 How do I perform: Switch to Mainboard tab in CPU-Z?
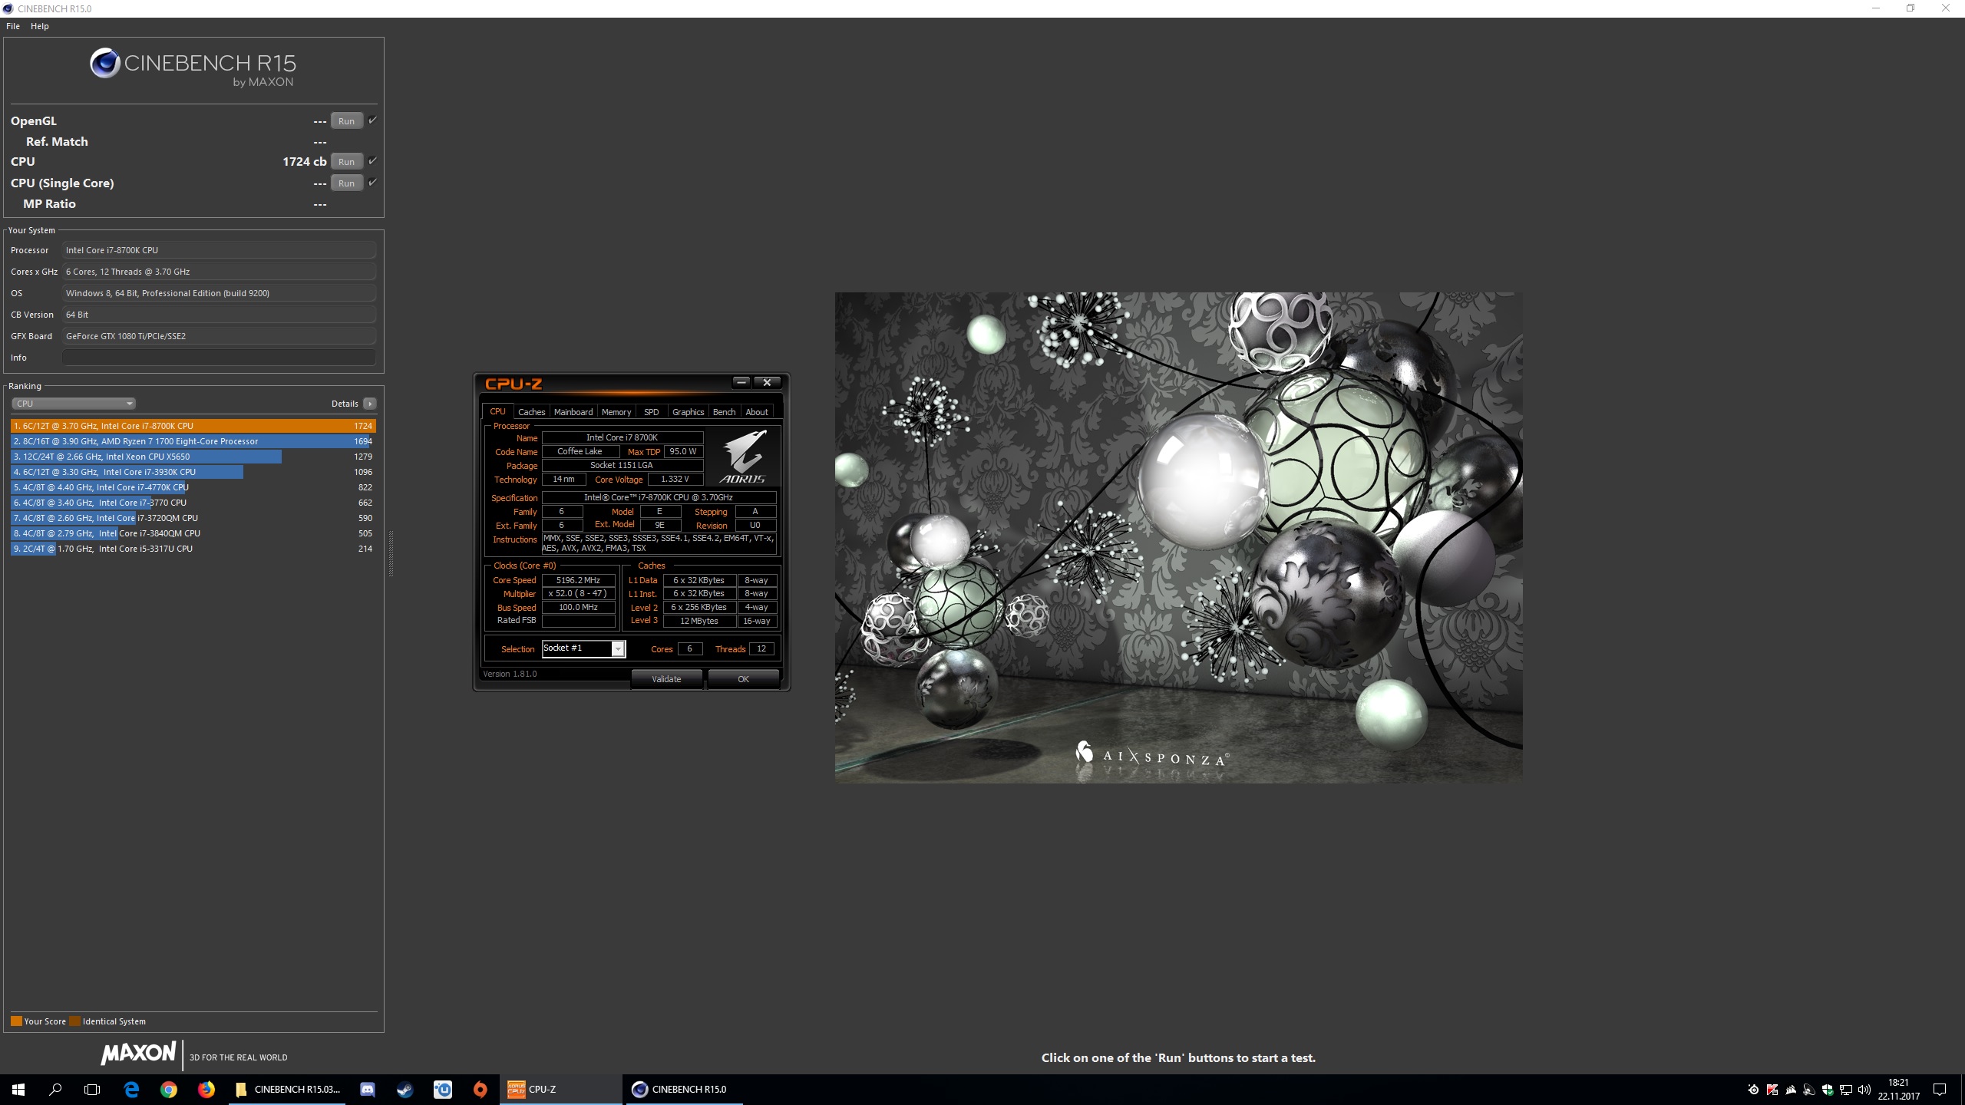pos(573,412)
